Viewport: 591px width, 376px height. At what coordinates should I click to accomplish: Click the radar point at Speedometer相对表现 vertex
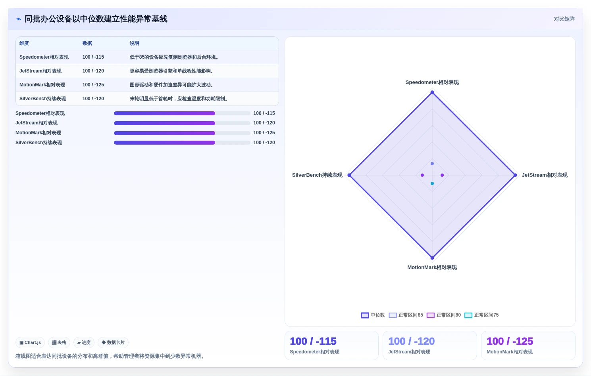tap(432, 92)
